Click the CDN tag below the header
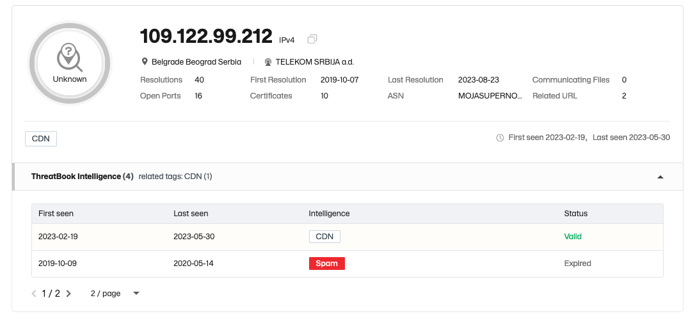Viewport: 695px width, 323px height. 41,139
